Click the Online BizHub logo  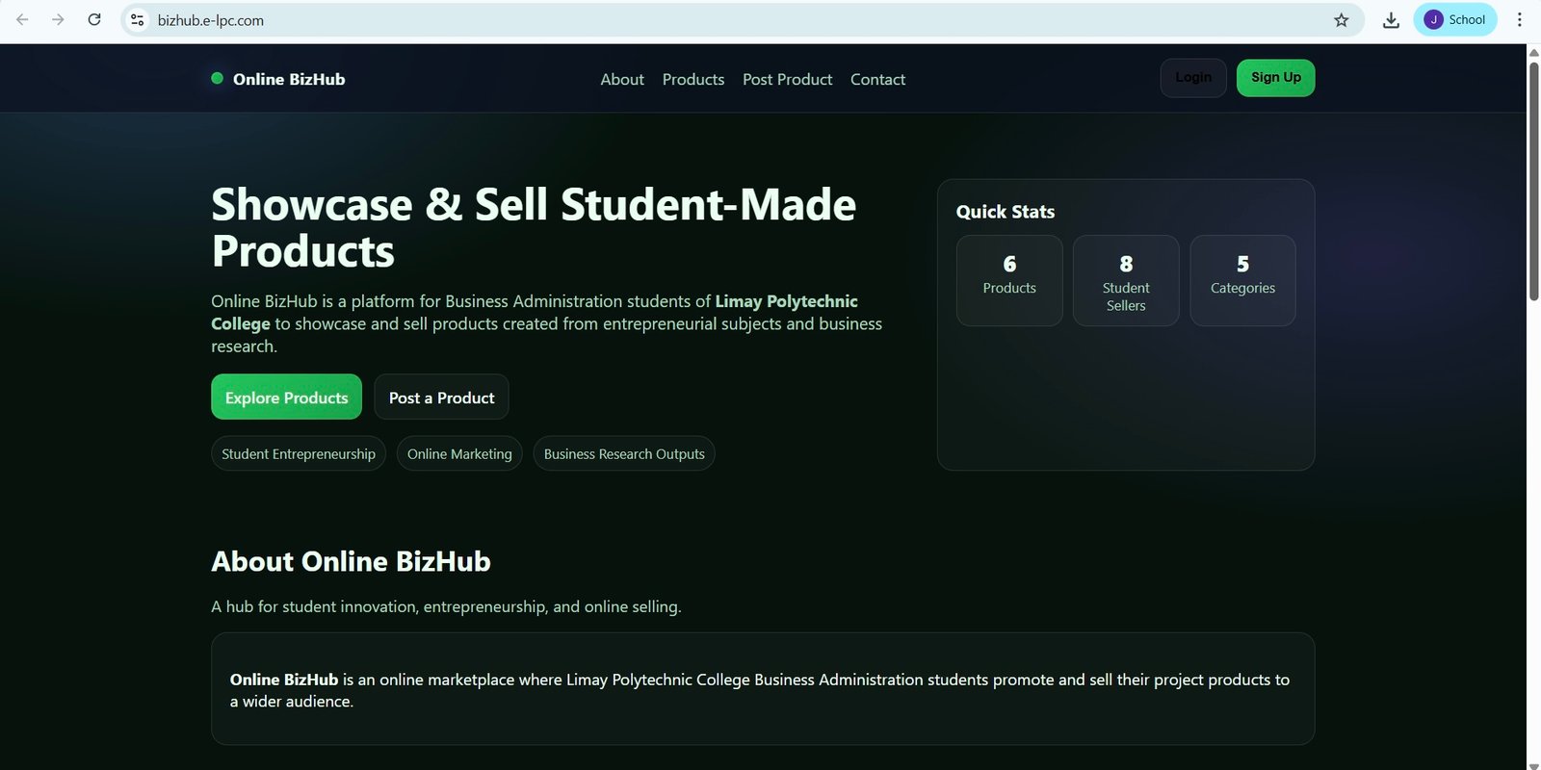(x=278, y=79)
